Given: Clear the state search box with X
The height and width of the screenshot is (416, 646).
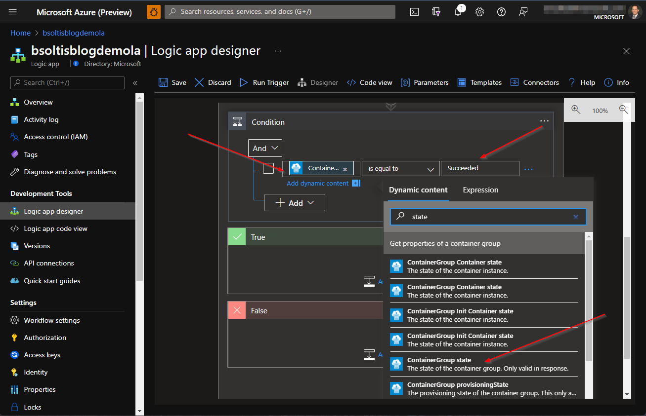Looking at the screenshot, I should tap(575, 217).
